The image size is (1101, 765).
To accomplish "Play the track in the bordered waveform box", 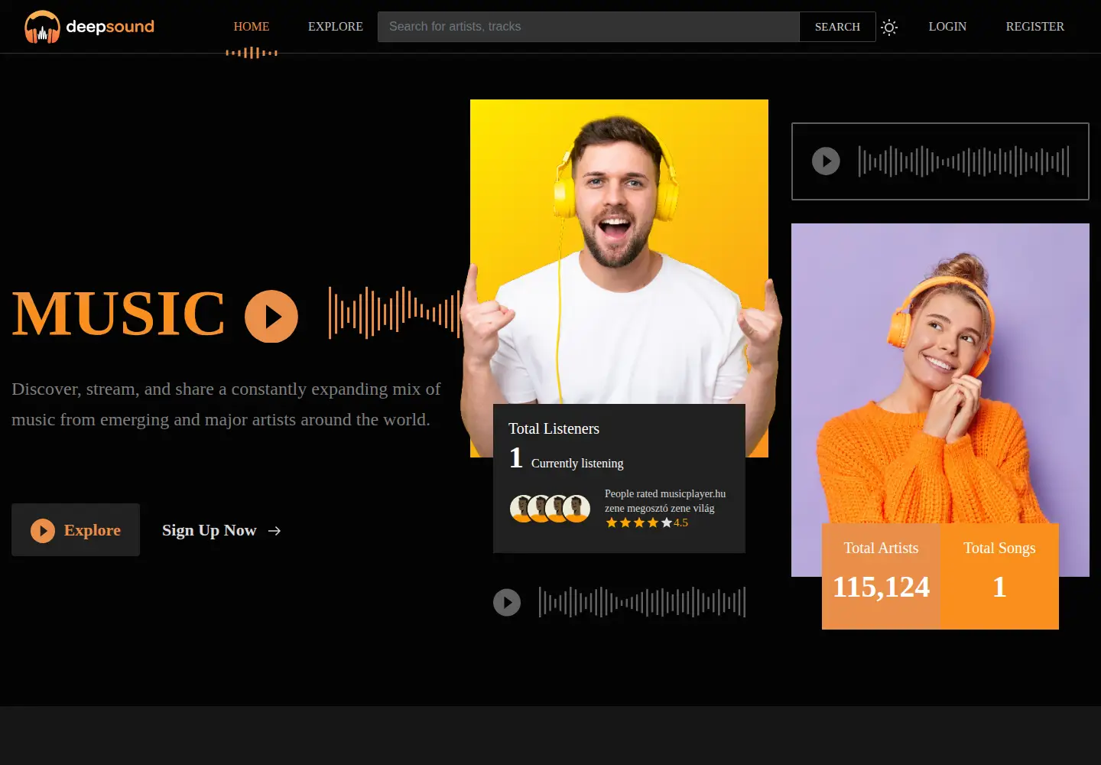I will point(826,161).
